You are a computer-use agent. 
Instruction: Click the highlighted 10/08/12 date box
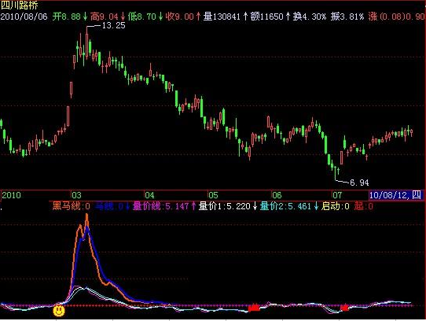(395, 195)
